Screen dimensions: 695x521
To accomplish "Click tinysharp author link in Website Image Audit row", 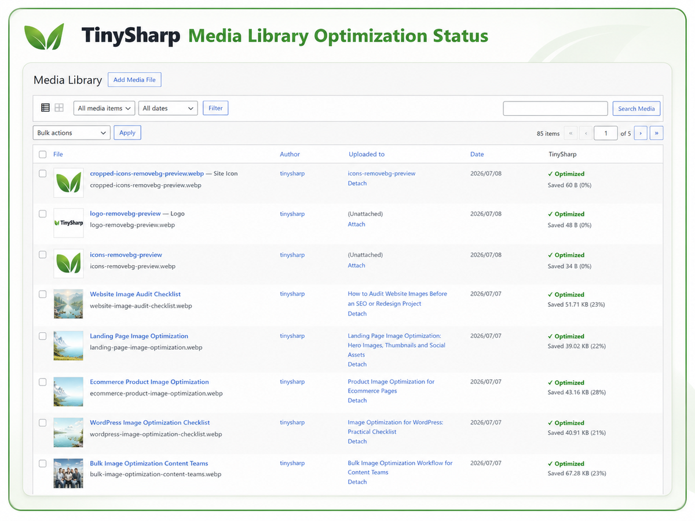I will (292, 294).
